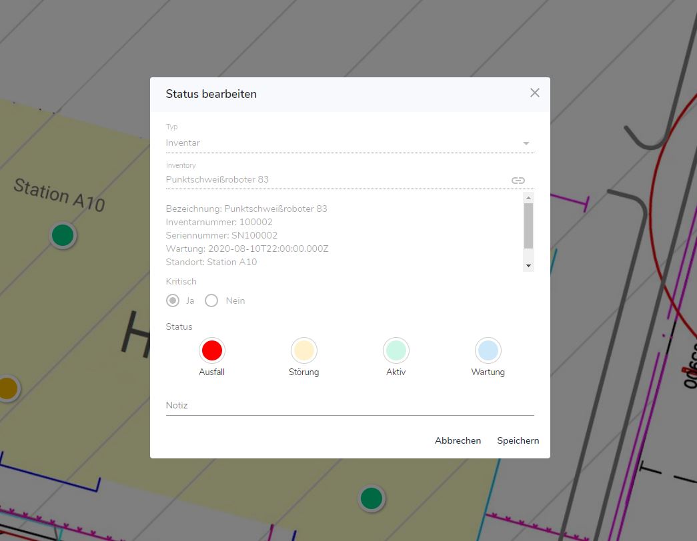The image size is (697, 541).
Task: Save changes with Speichern
Action: pos(518,440)
